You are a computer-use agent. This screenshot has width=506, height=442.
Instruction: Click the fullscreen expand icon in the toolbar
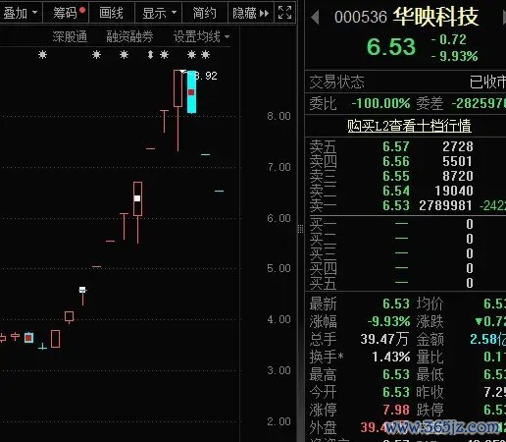pos(284,13)
